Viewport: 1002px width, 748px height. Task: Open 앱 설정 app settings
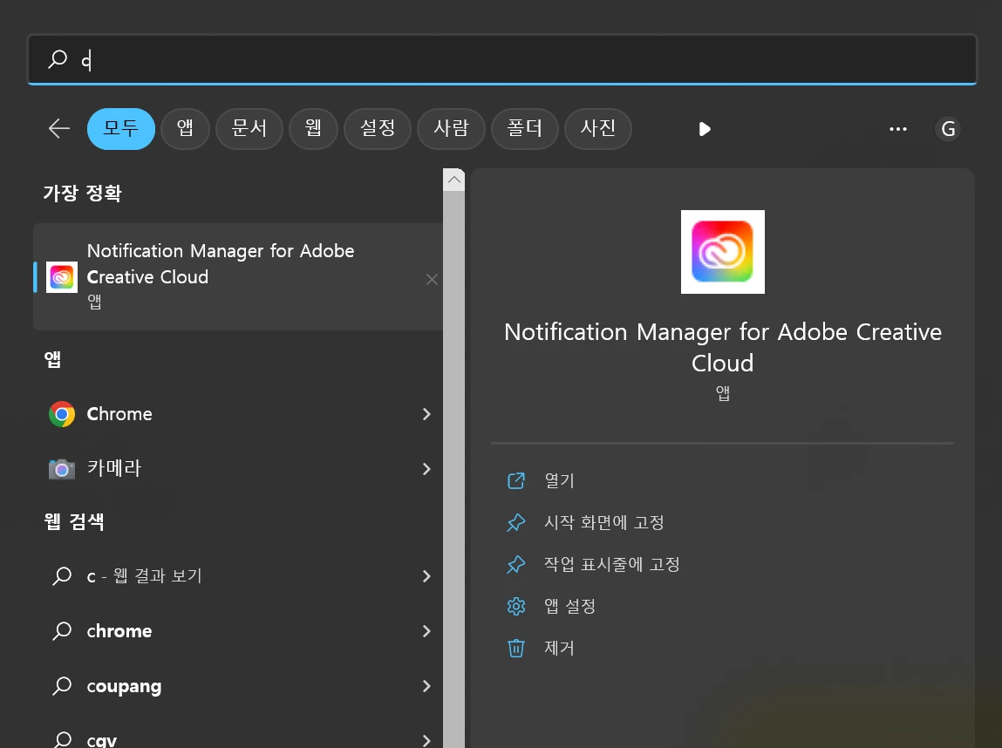[x=569, y=606]
